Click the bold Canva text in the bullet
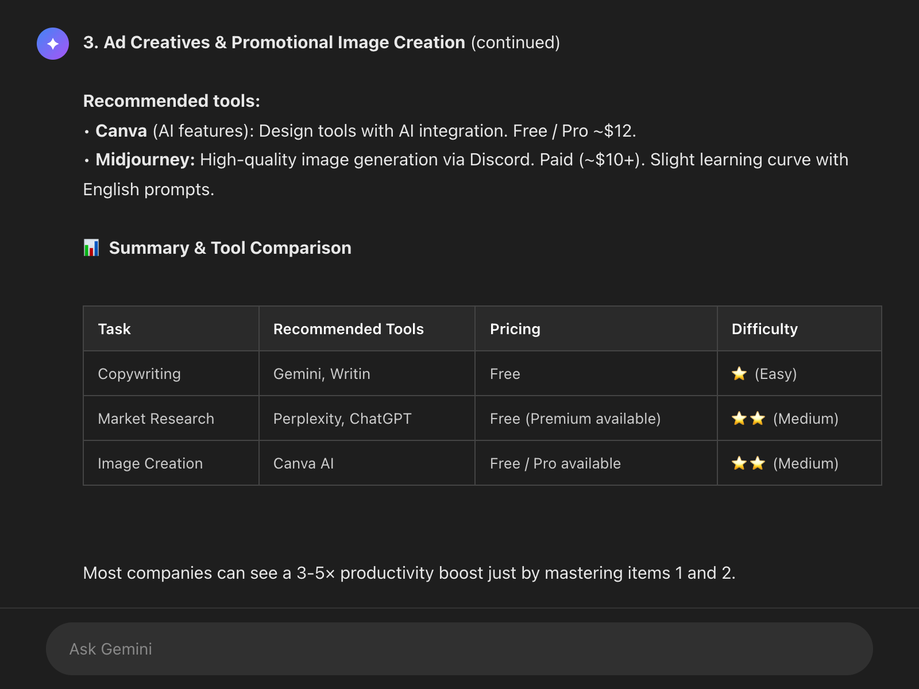 121,131
